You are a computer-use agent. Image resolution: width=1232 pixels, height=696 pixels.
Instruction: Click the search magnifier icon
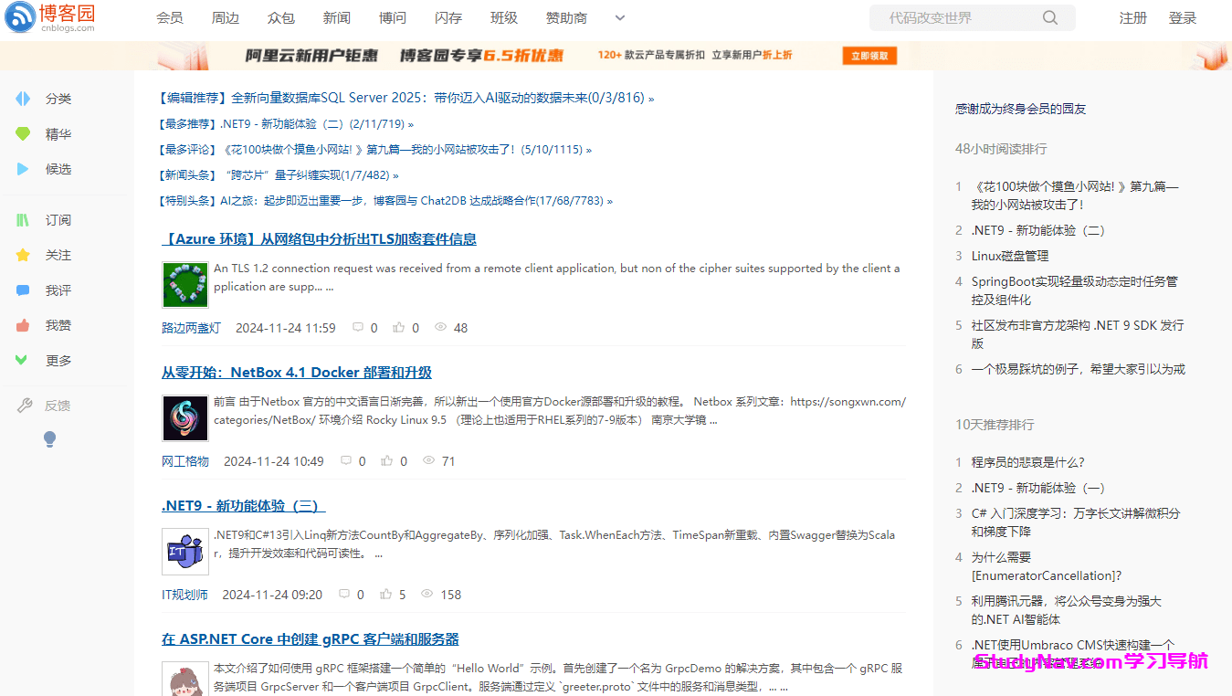(1050, 17)
